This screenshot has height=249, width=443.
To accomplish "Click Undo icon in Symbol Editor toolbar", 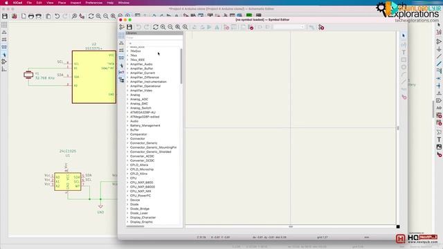I will tap(138, 27).
